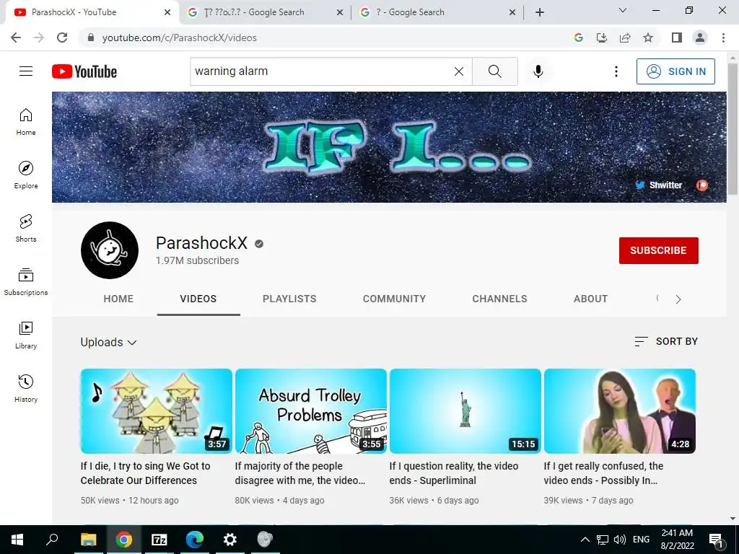
Task: Open Chrome profile avatar
Action: [700, 38]
